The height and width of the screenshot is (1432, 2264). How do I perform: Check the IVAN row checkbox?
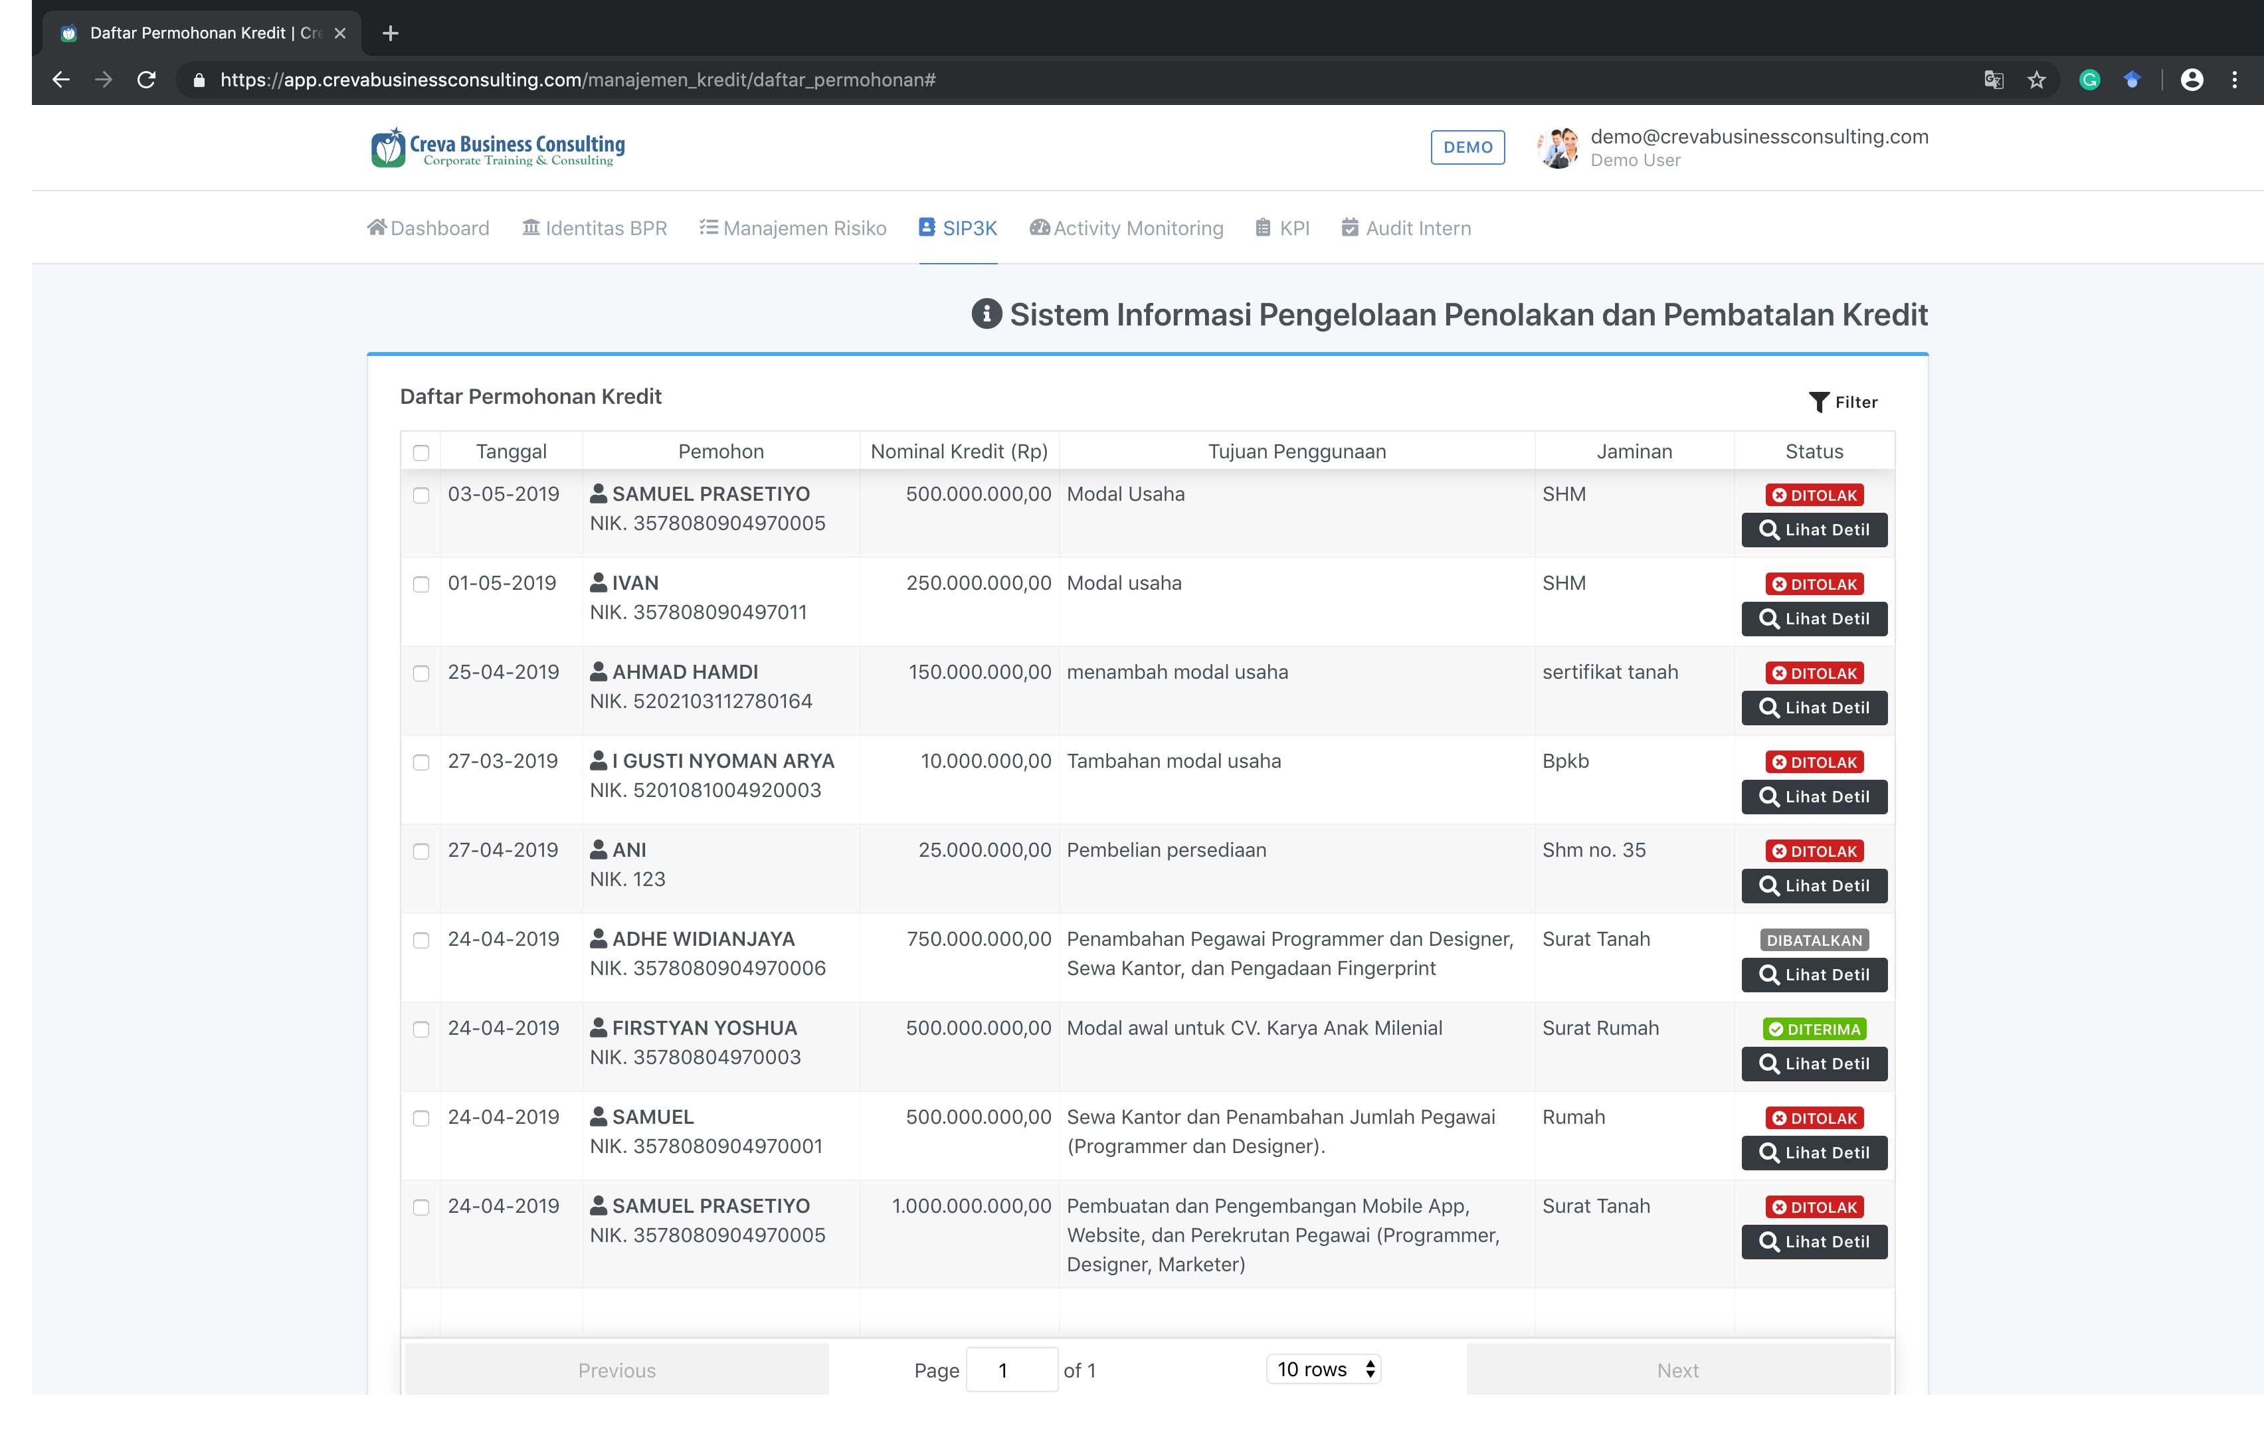pyautogui.click(x=421, y=585)
